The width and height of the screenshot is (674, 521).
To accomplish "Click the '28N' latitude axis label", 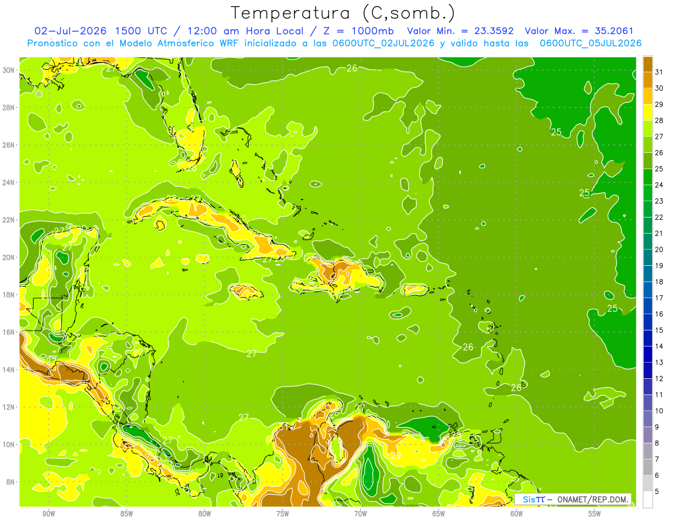I will (8, 107).
